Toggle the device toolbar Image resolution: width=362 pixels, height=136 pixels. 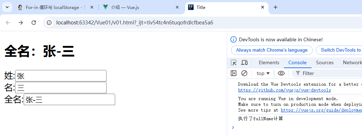[x=244, y=62]
